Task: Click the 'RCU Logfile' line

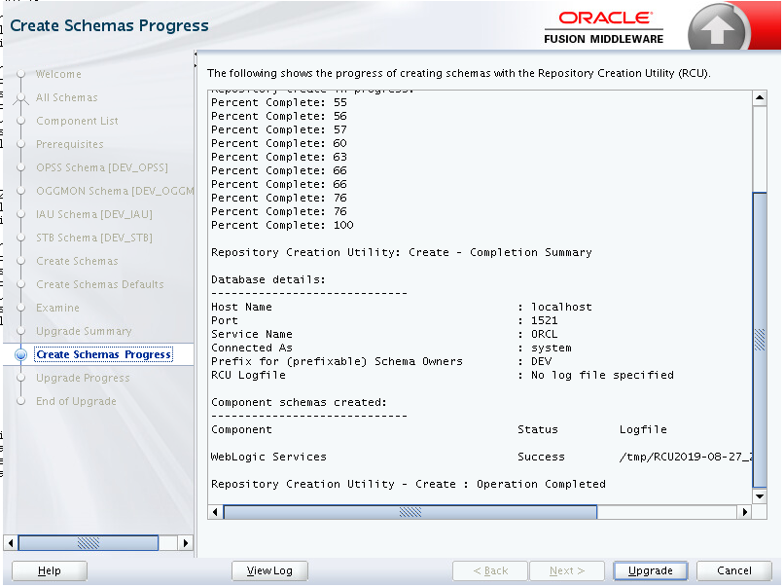Action: (442, 375)
